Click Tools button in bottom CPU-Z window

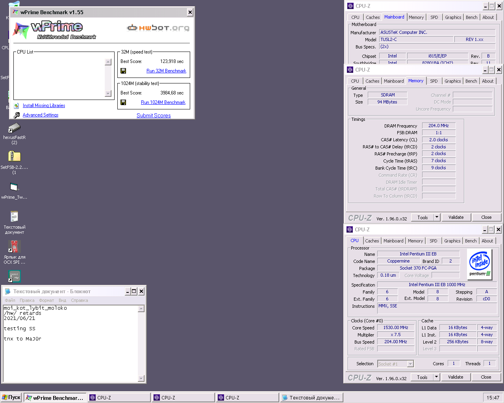[422, 377]
